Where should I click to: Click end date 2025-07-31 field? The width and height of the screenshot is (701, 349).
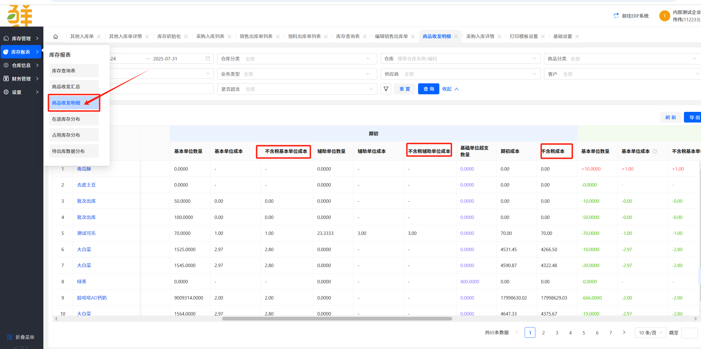165,59
